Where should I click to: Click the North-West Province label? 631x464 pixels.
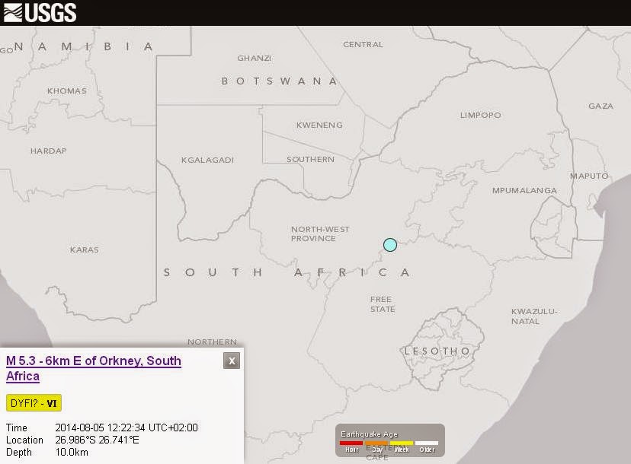(x=319, y=233)
